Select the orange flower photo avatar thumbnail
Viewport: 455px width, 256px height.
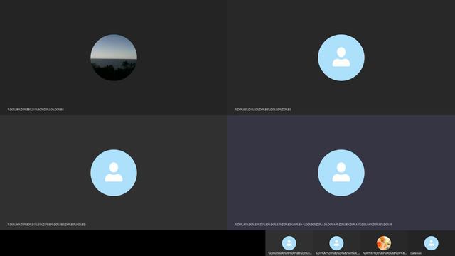click(384, 243)
